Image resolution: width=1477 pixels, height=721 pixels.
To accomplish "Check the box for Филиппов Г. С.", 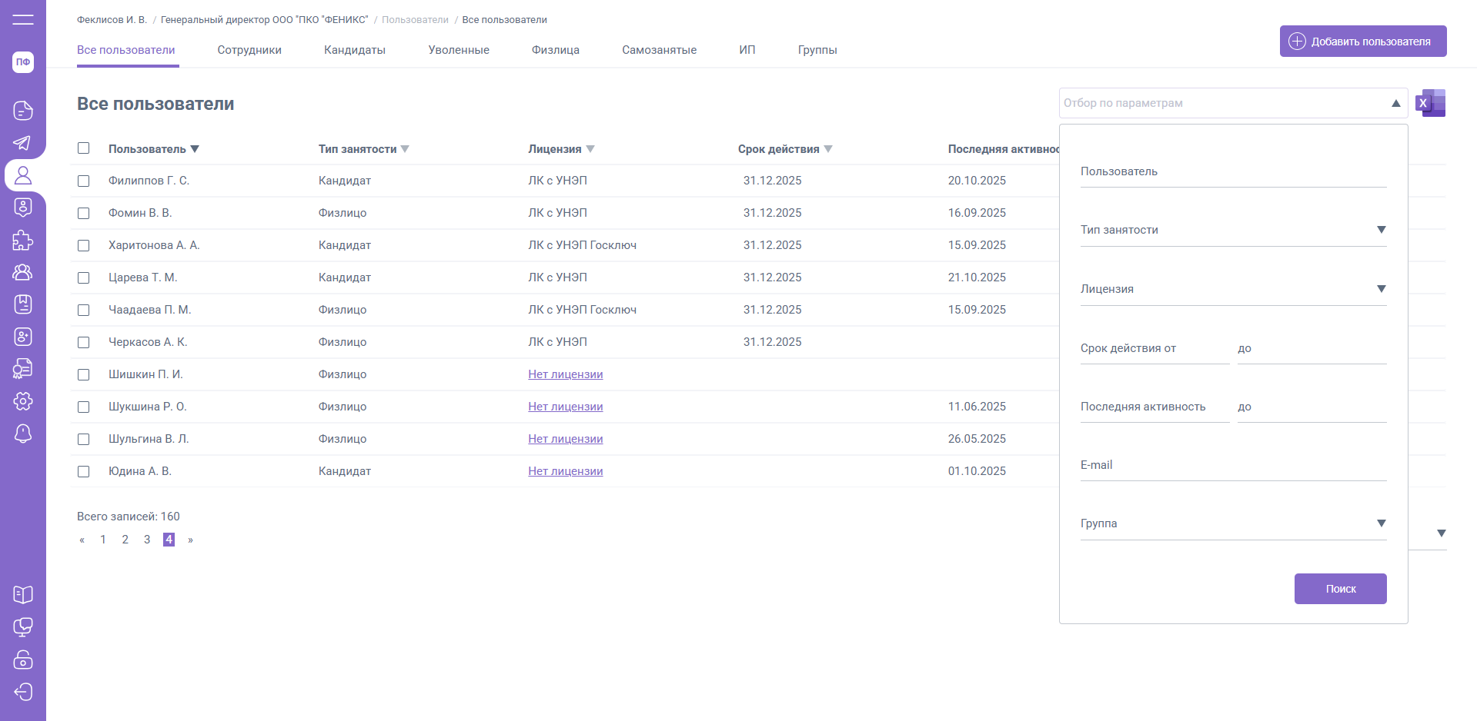I will click(84, 181).
